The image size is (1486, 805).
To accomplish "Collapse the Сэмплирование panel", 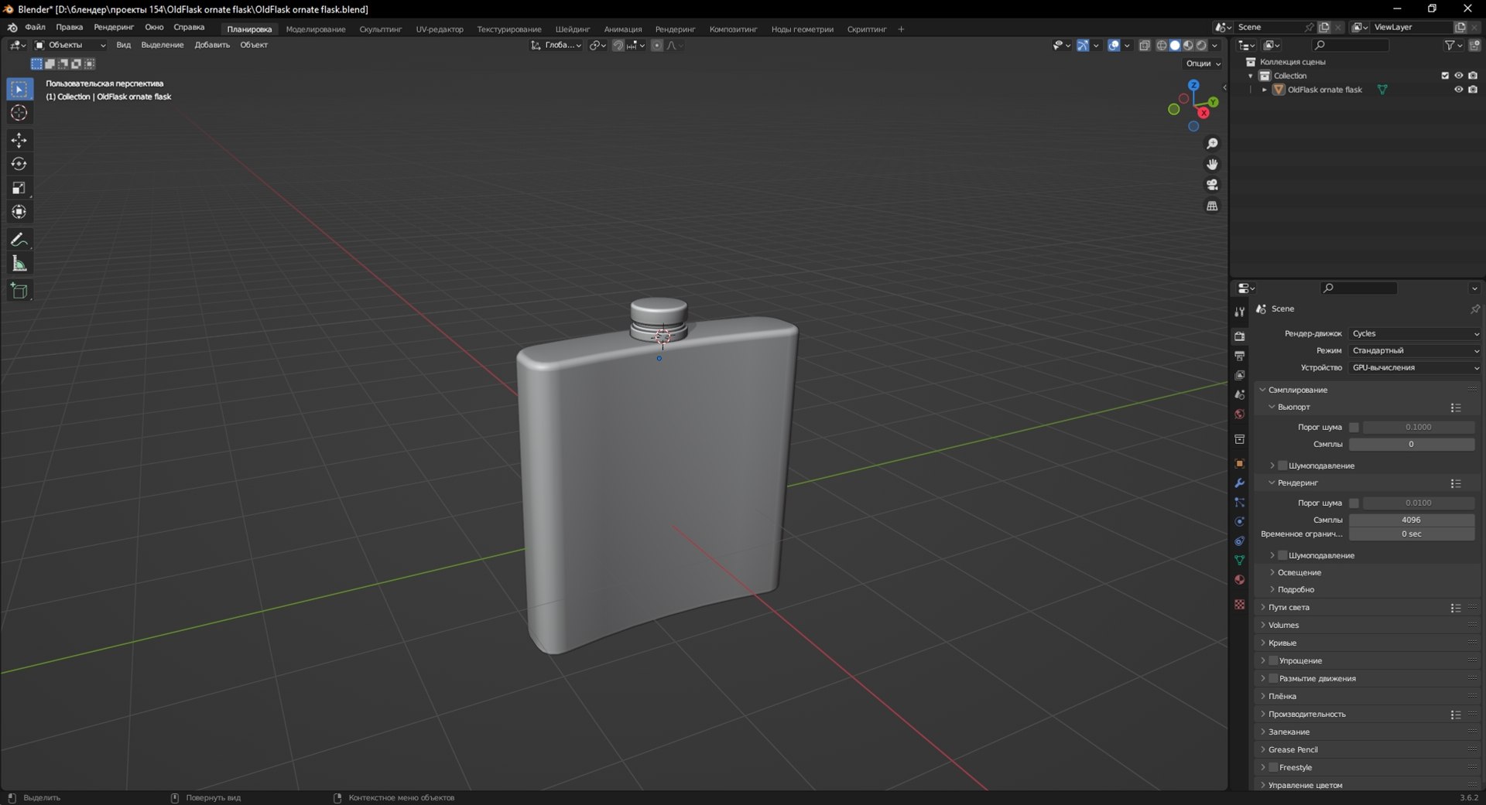I will pos(1297,390).
